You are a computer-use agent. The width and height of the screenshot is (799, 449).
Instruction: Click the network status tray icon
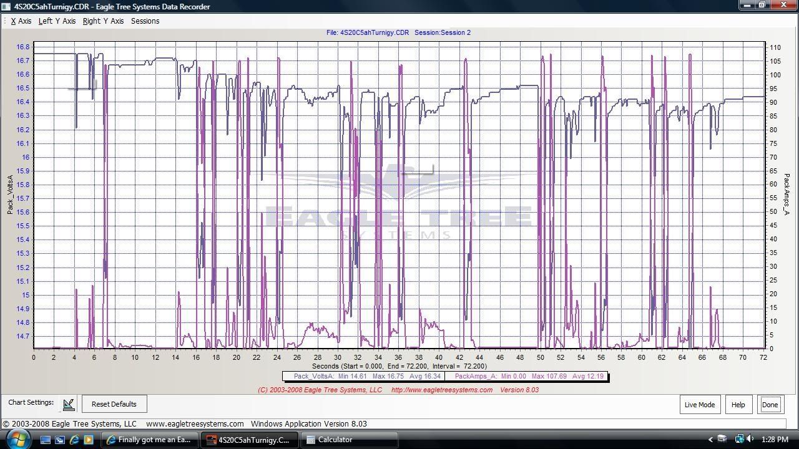pyautogui.click(x=739, y=439)
